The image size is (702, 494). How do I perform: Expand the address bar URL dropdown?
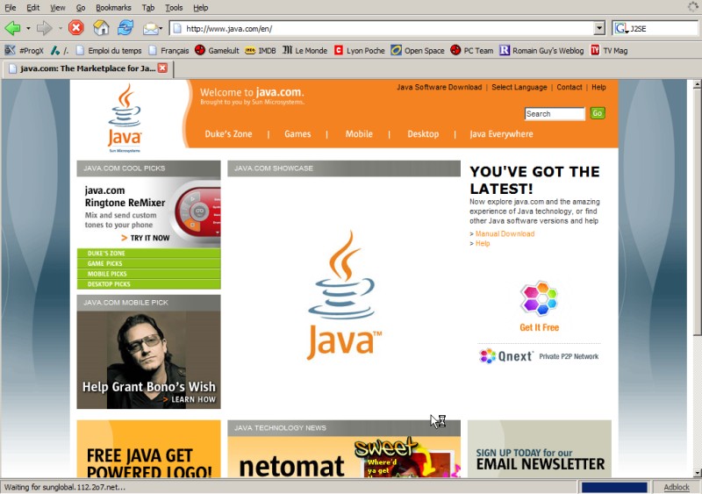[x=599, y=28]
